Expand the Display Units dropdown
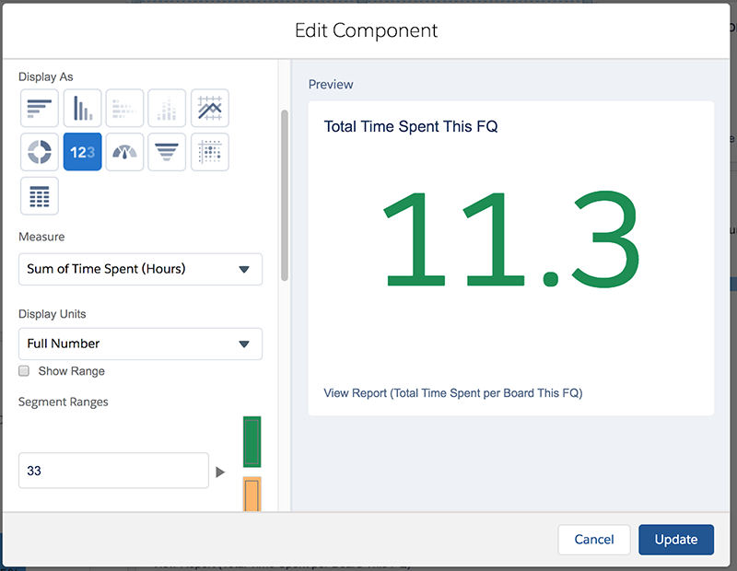The image size is (737, 571). pos(140,344)
